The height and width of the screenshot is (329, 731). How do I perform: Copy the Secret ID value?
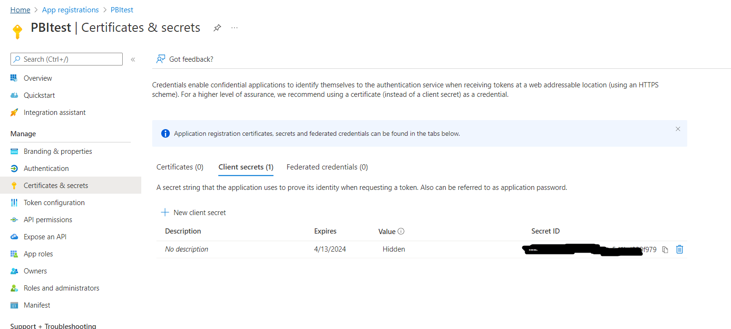(x=665, y=249)
